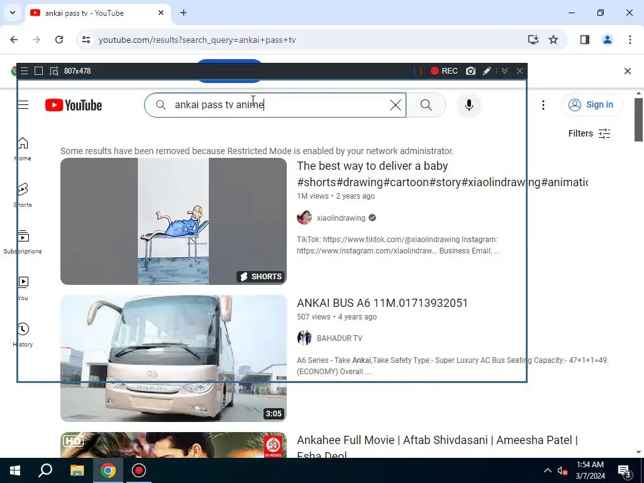Open the Ankahee movie thumbnail
Screen dimensions: 644x483
[174, 445]
